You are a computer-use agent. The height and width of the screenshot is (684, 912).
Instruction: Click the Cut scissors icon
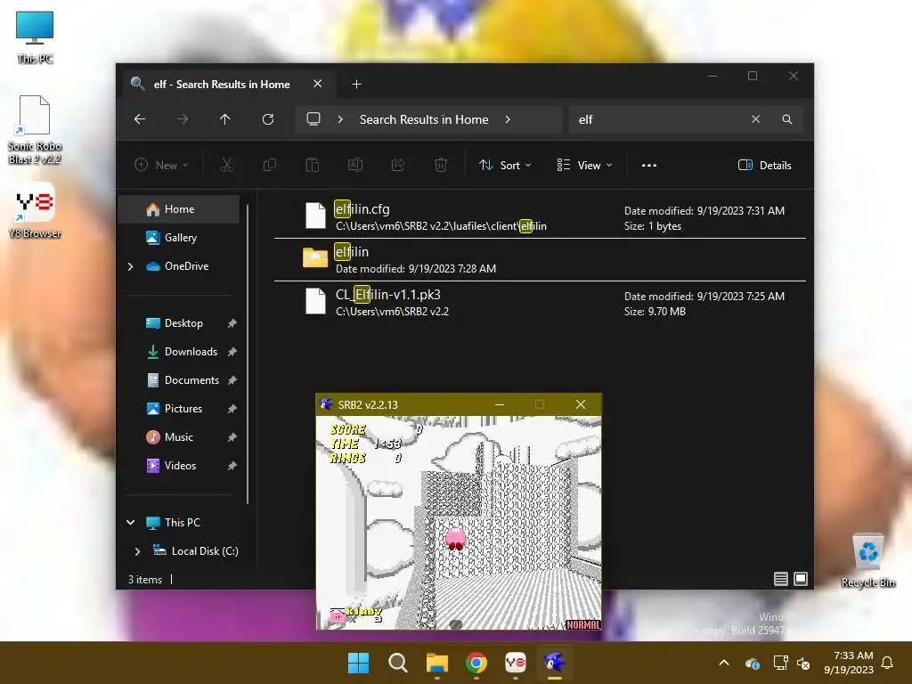click(x=227, y=165)
